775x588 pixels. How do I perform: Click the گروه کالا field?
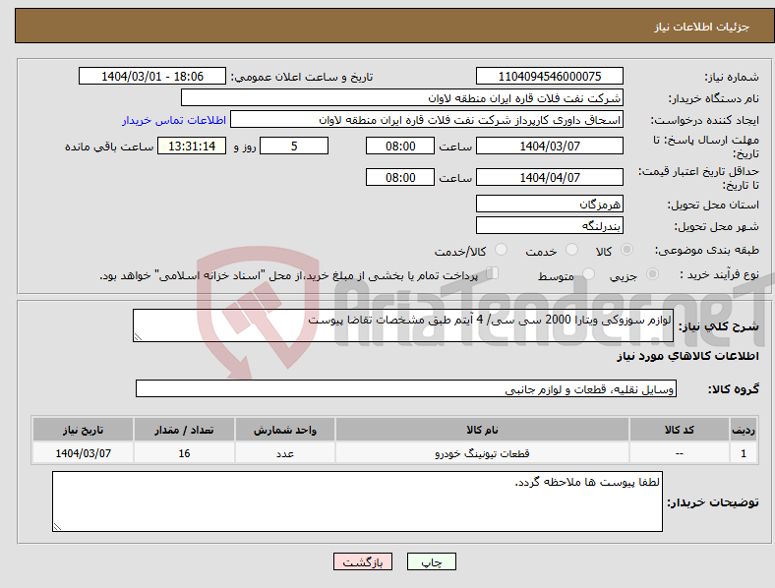click(x=406, y=388)
